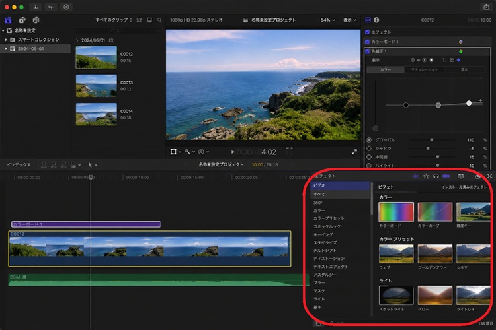Select ビデオ category in effects browser

[340, 185]
